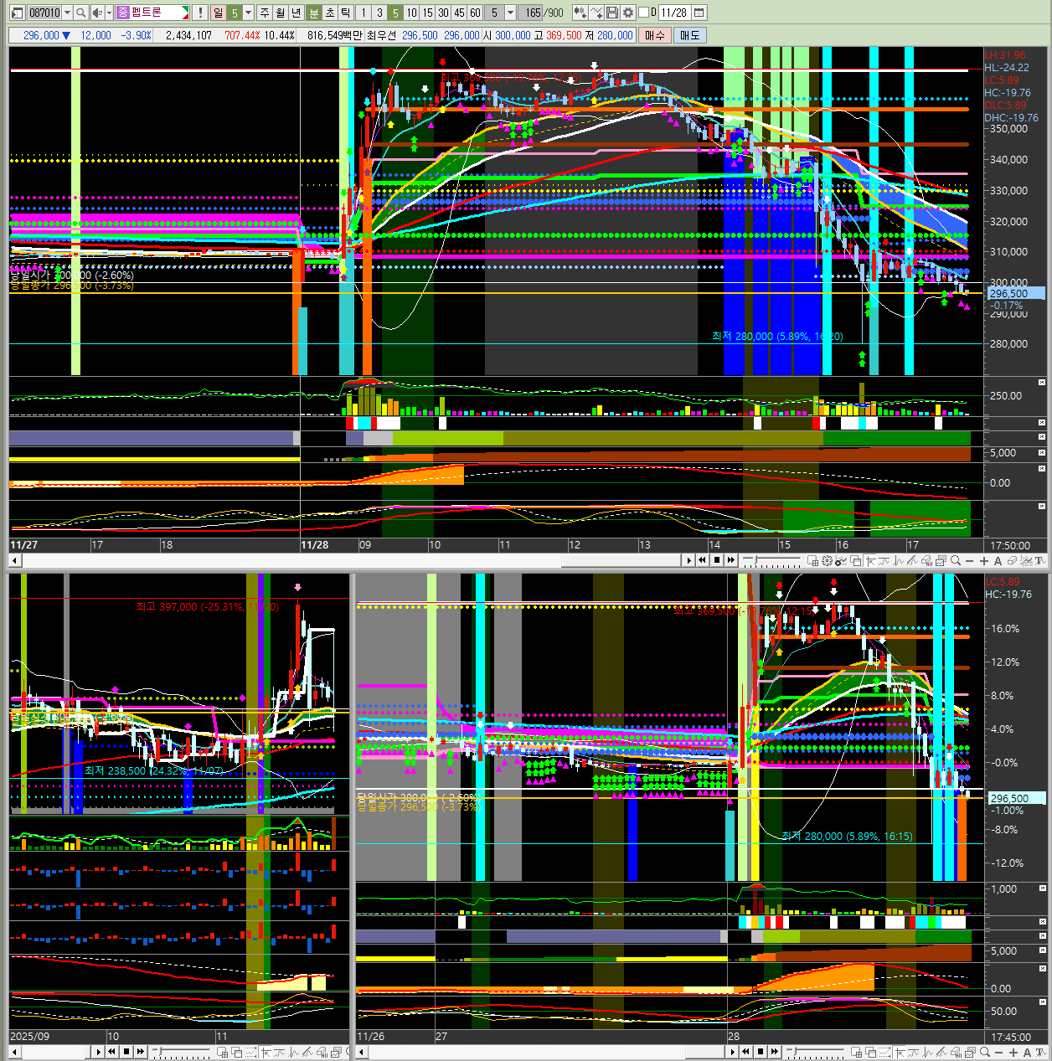Click the 2,434,107 volume value

pos(188,35)
